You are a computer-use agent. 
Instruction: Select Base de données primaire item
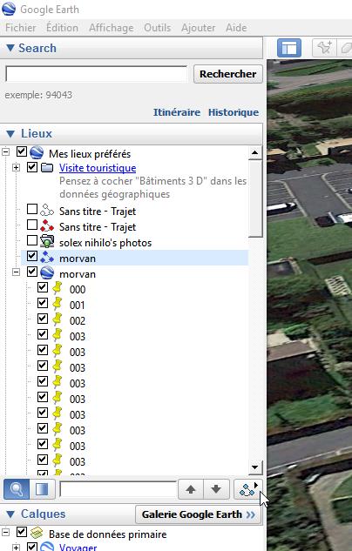108,534
